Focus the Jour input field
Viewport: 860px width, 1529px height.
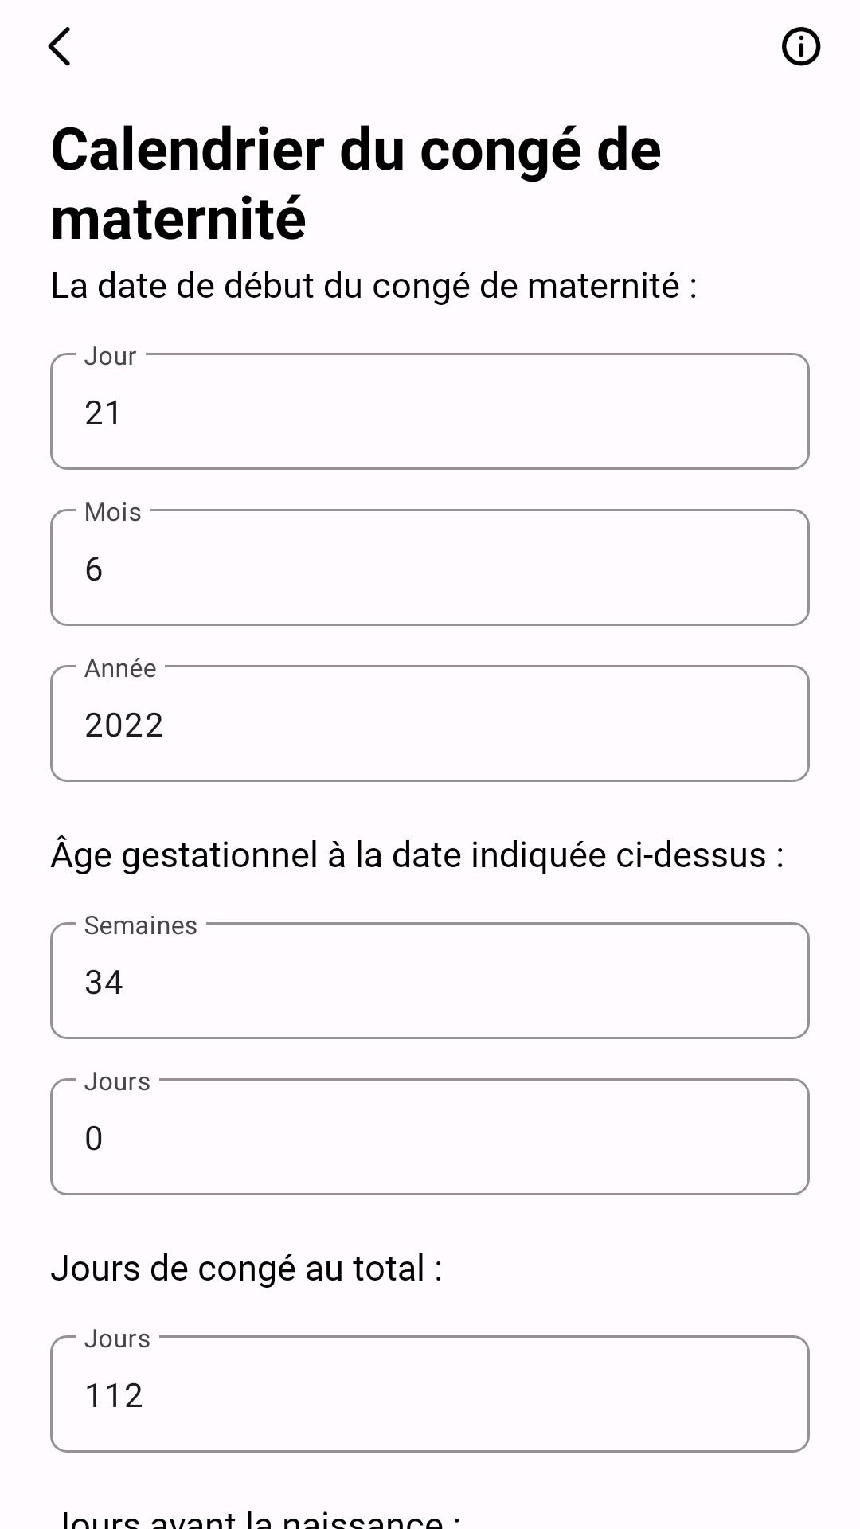click(430, 411)
